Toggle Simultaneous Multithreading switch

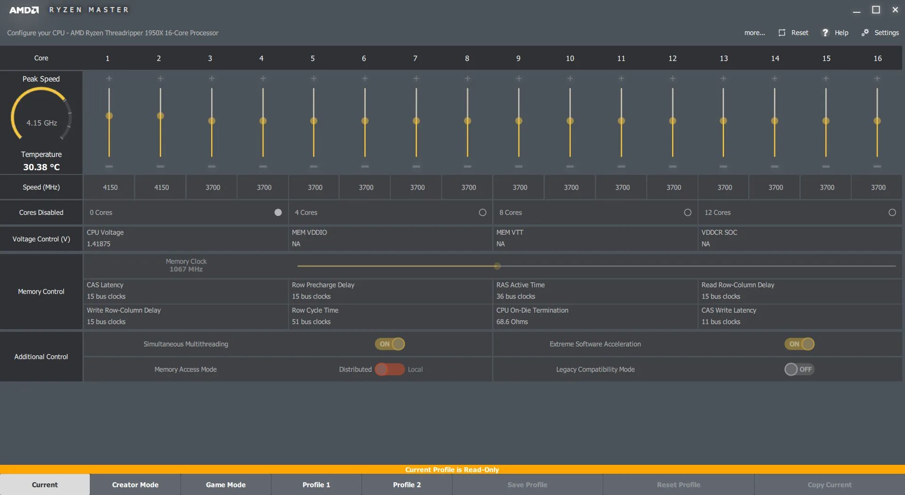(x=390, y=344)
